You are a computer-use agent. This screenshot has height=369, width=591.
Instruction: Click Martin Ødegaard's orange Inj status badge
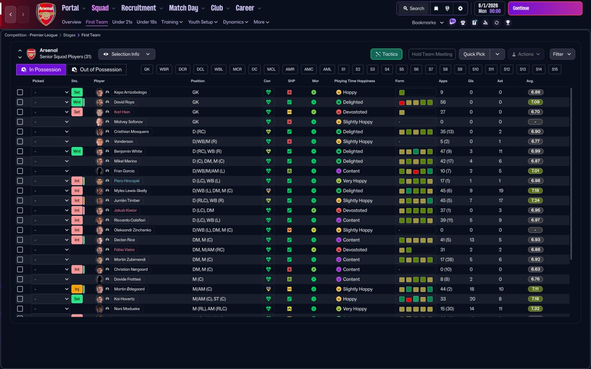[x=77, y=289]
